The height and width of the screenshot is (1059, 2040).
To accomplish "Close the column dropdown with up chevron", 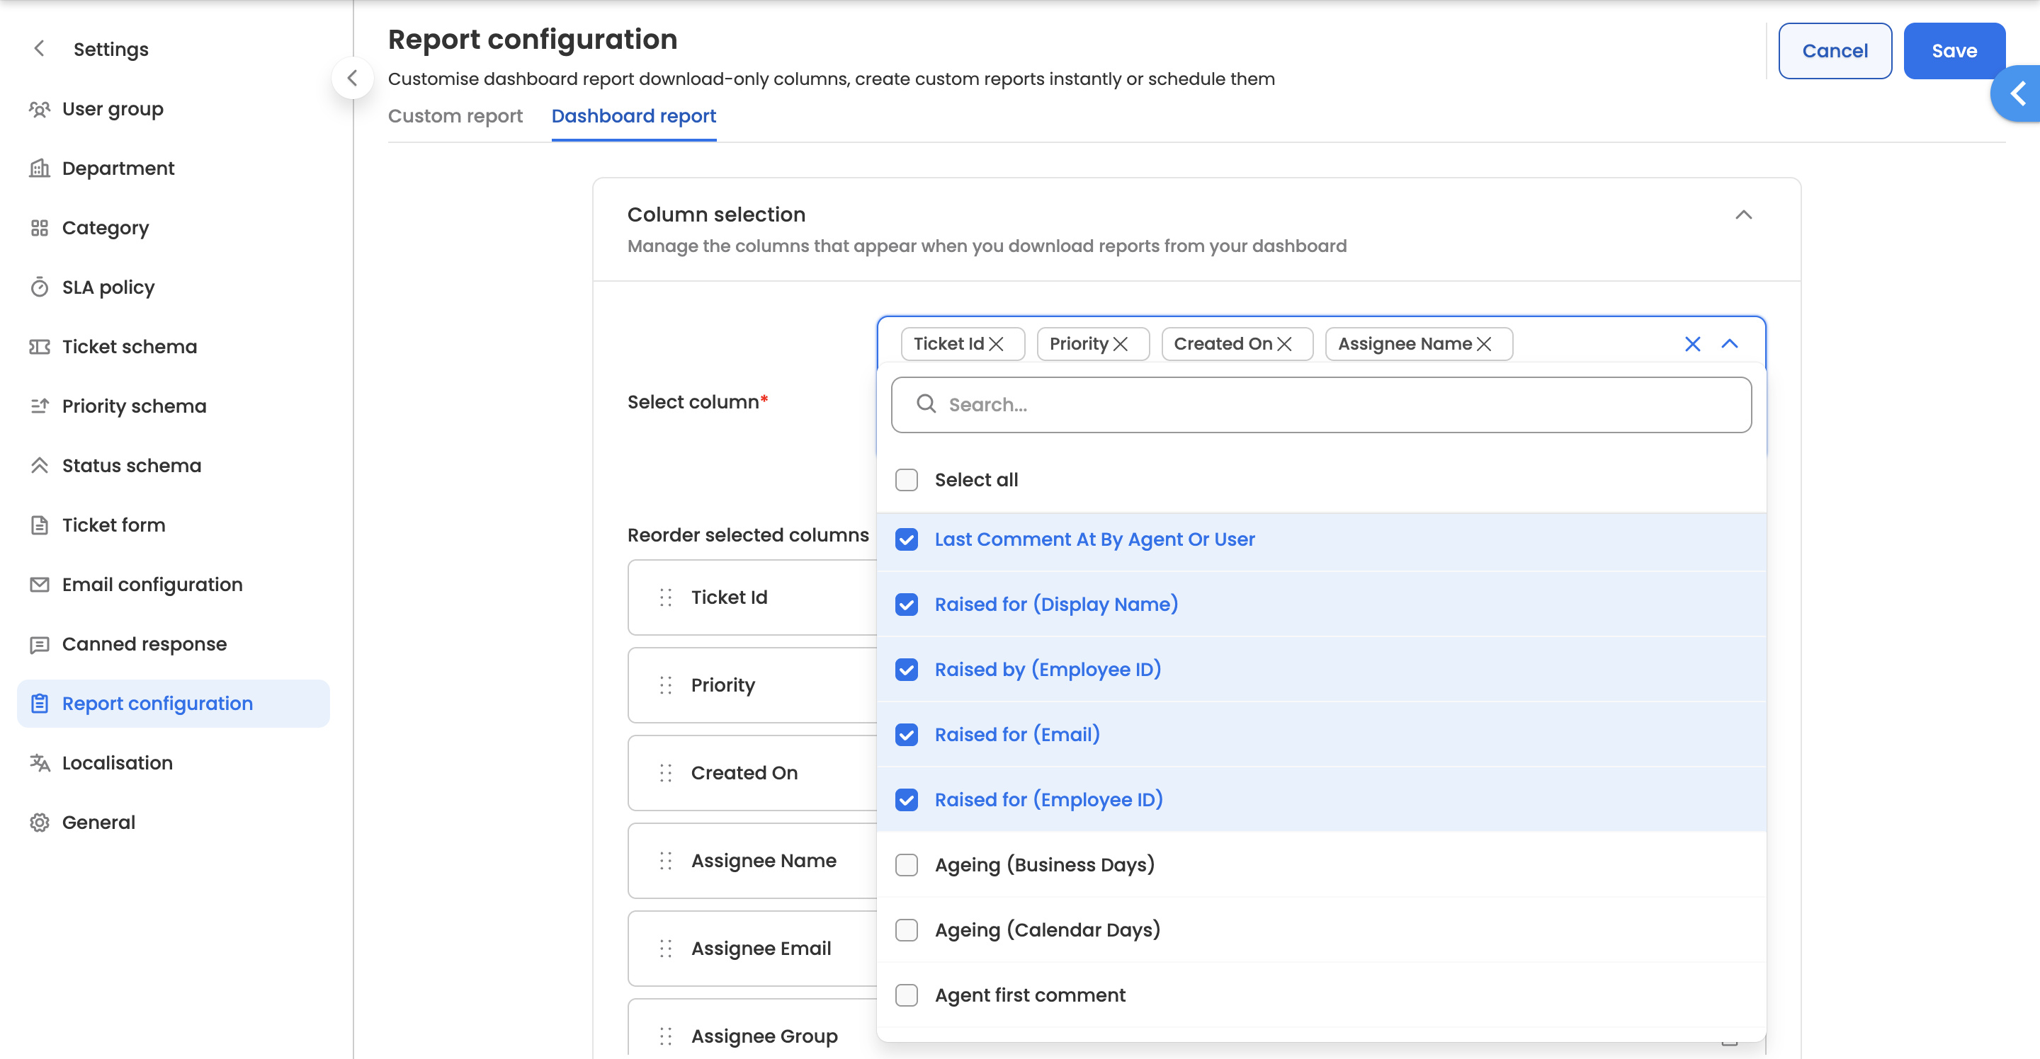I will click(x=1730, y=343).
